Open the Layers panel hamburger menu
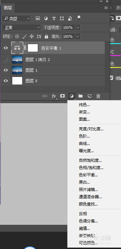121x249 pixels. pos(106,8)
